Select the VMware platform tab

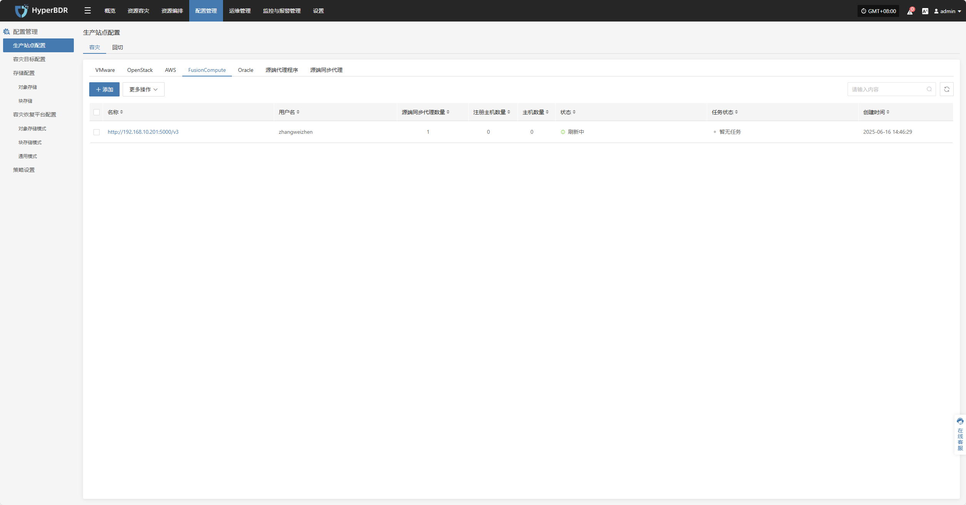[105, 70]
